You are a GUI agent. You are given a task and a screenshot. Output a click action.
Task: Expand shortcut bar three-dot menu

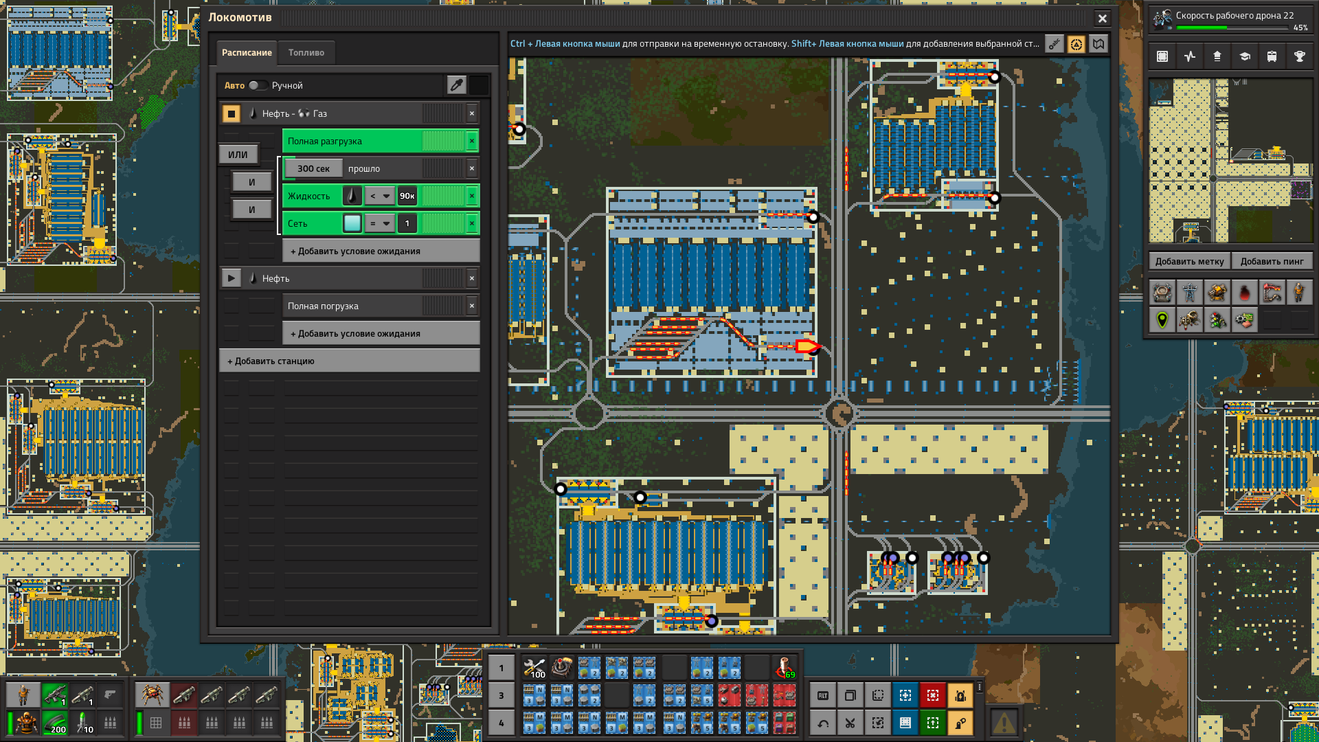pyautogui.click(x=980, y=688)
